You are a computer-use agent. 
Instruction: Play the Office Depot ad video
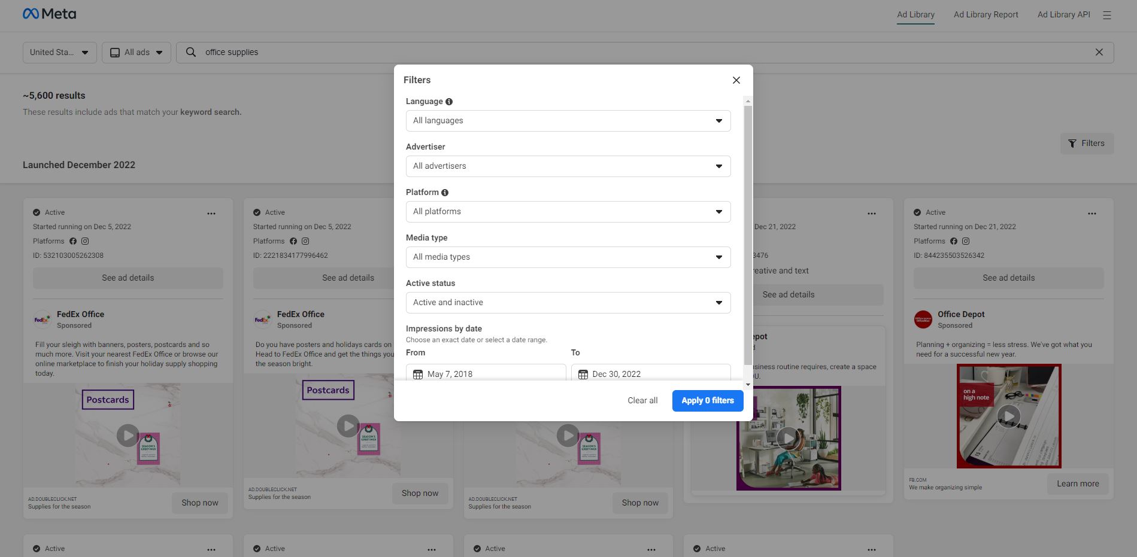pos(1008,416)
